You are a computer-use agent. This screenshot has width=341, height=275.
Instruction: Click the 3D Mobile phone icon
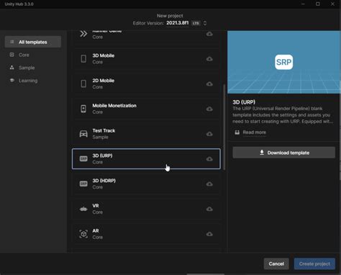click(x=83, y=59)
